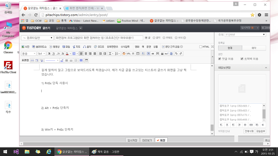278x156 pixels.
Task: Toggle 댓글 허용 comments checkbox
Action: click(220, 59)
